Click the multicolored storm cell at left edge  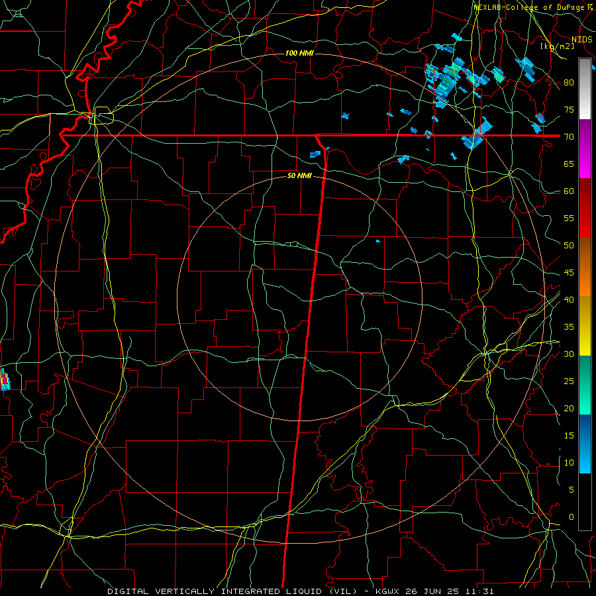click(x=5, y=379)
